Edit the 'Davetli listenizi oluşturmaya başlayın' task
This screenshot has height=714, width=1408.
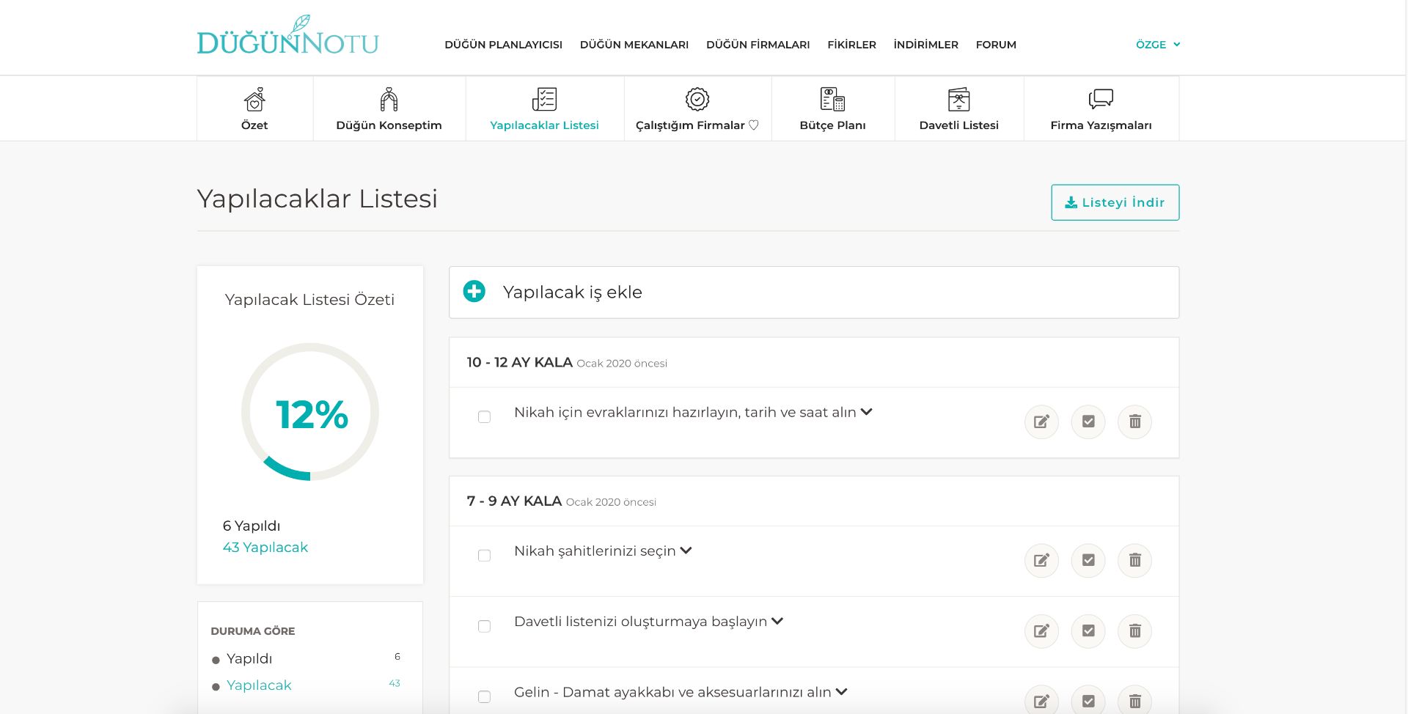[x=1041, y=631]
